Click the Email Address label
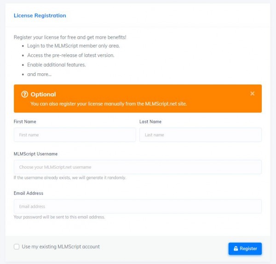The image size is (276, 264). pyautogui.click(x=29, y=193)
